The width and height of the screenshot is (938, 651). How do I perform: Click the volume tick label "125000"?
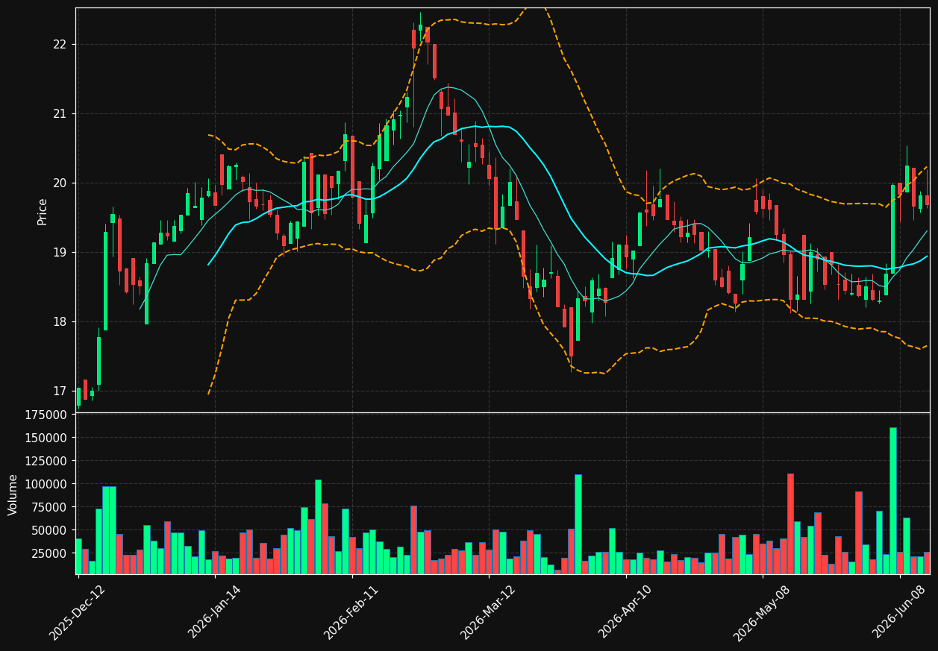pos(46,461)
